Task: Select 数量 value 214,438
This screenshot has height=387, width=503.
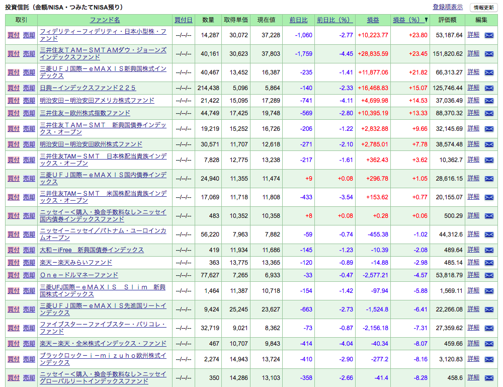Action: [x=208, y=88]
